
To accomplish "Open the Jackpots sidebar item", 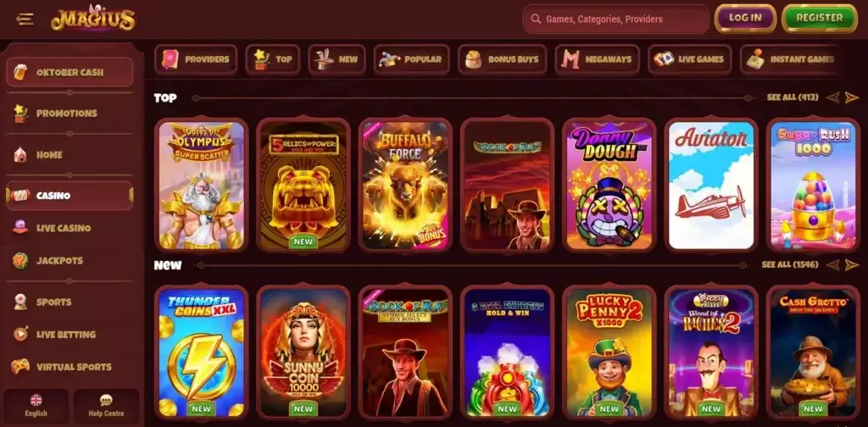I will 70,260.
